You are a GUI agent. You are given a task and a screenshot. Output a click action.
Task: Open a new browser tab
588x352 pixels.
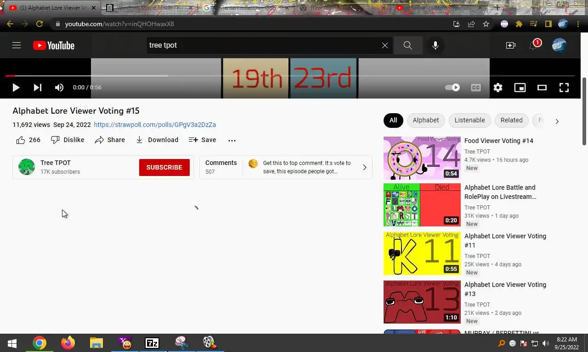(497, 8)
